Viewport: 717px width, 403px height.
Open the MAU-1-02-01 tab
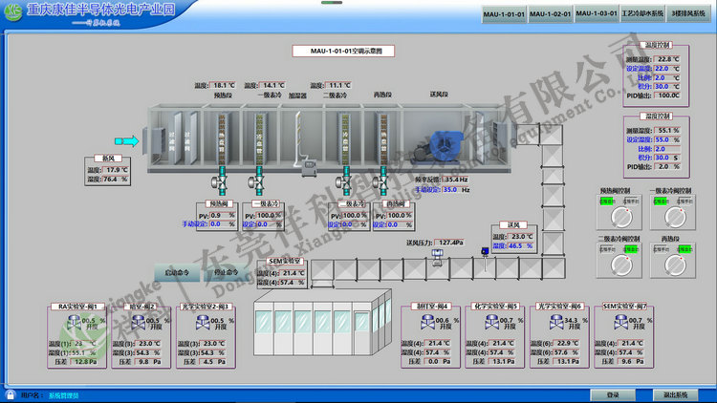click(549, 14)
